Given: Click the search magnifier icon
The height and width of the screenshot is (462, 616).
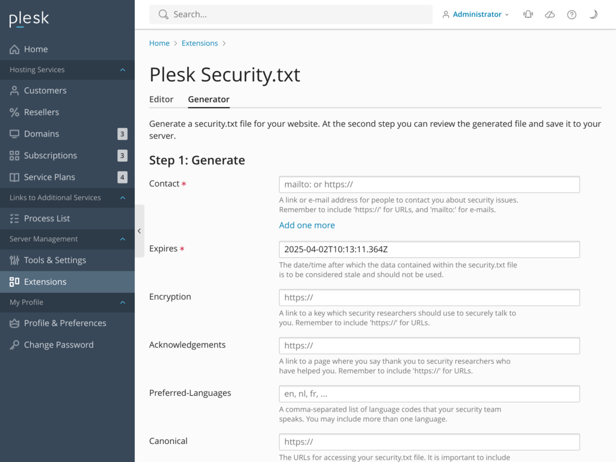Looking at the screenshot, I should tap(162, 14).
